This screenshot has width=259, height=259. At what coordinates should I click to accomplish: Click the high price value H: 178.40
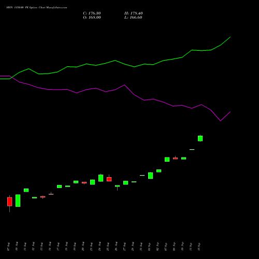click(134, 13)
